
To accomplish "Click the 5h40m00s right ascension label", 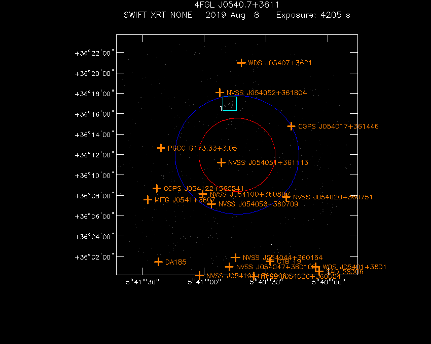I will 328,282.
